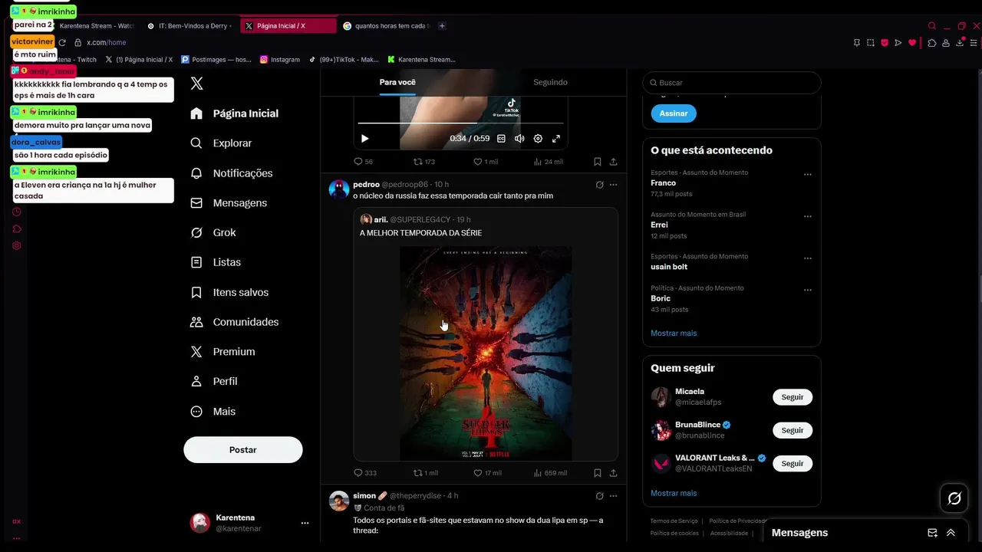Click the Assinar button
This screenshot has width=982, height=552.
point(674,113)
